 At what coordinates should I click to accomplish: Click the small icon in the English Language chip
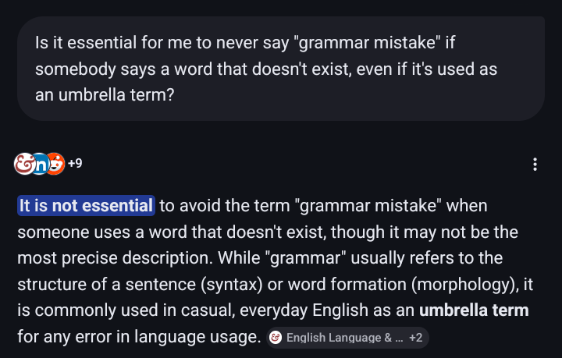(x=276, y=338)
